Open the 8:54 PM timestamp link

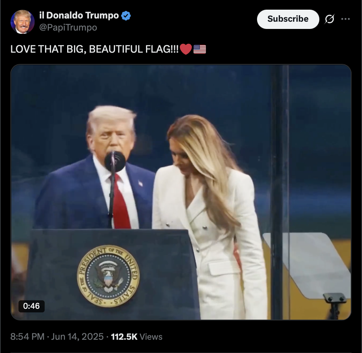[x=27, y=337]
